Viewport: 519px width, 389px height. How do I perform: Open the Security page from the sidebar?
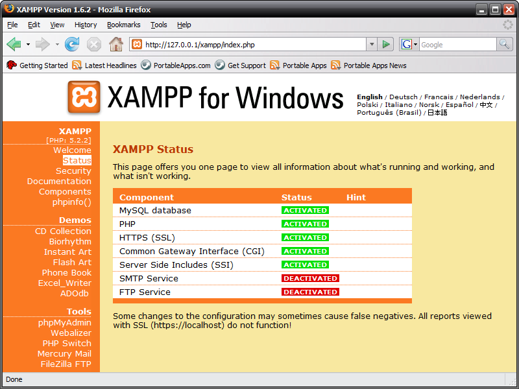click(x=73, y=171)
